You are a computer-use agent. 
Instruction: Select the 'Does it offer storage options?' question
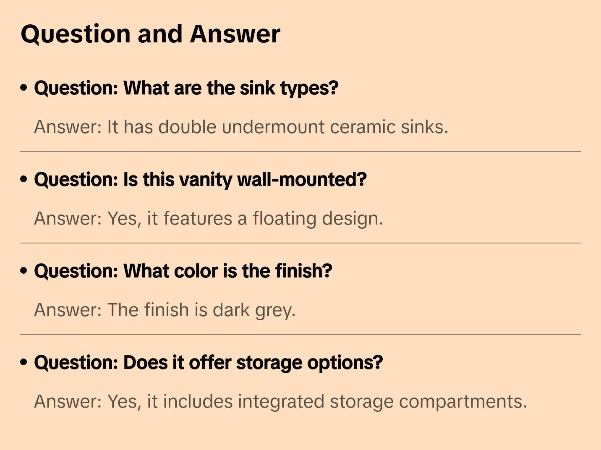click(x=208, y=363)
